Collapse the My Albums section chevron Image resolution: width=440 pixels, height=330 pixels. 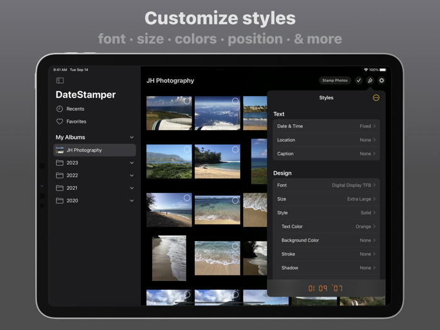(131, 137)
